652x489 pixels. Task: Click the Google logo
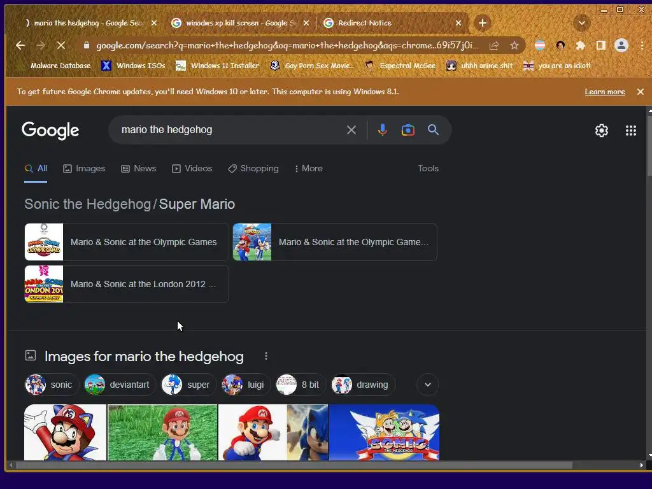pos(50,131)
